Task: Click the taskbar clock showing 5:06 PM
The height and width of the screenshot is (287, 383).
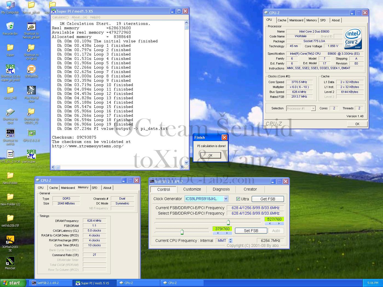Action: (373, 283)
